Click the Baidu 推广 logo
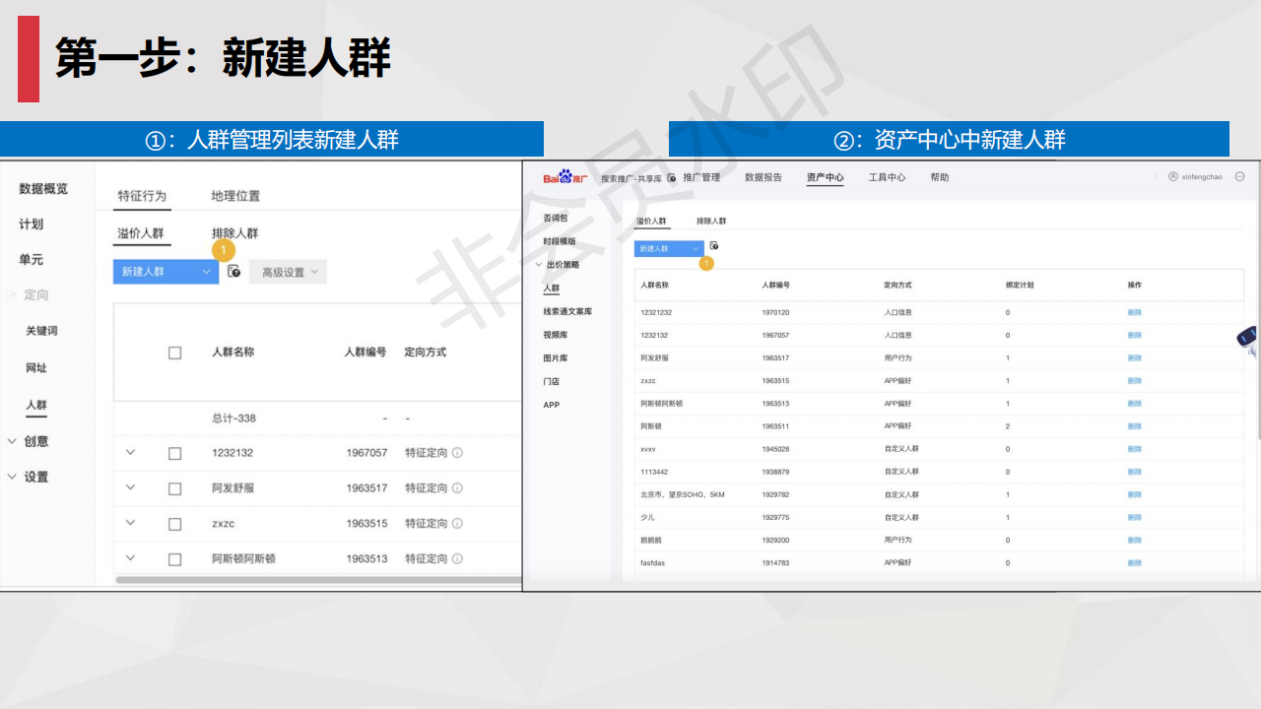This screenshot has width=1261, height=709. pyautogui.click(x=565, y=177)
